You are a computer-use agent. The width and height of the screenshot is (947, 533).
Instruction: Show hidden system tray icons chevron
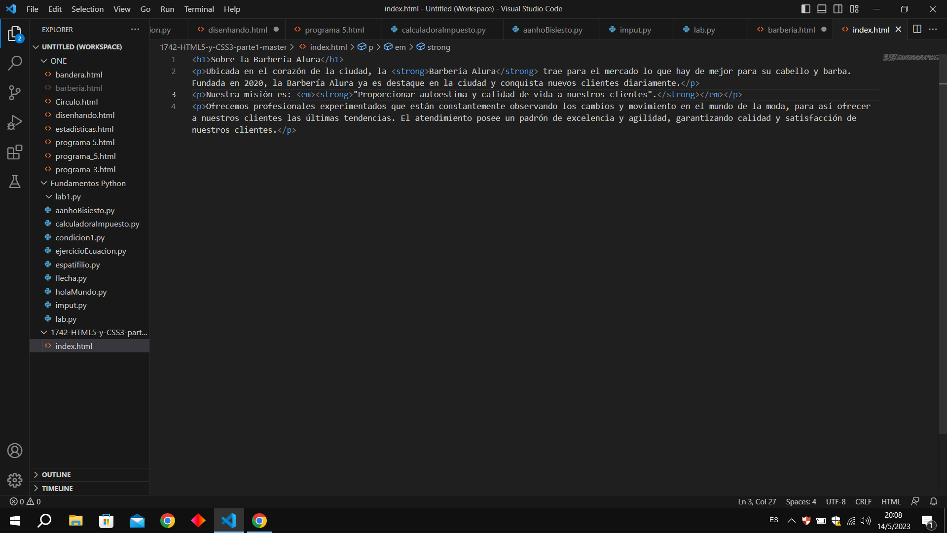coord(791,521)
